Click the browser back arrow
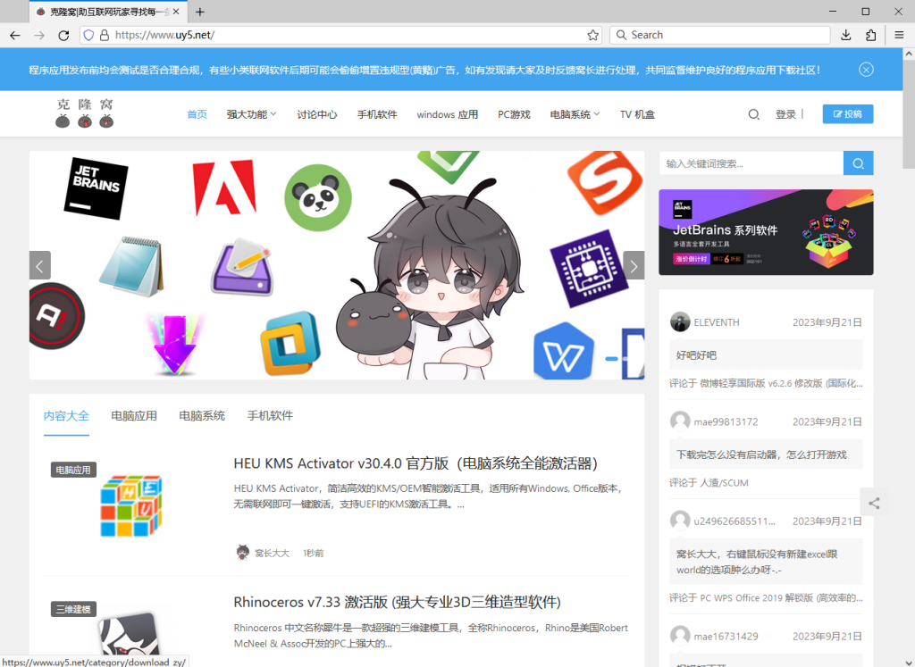Screen dimensions: 915x667 click(15, 35)
